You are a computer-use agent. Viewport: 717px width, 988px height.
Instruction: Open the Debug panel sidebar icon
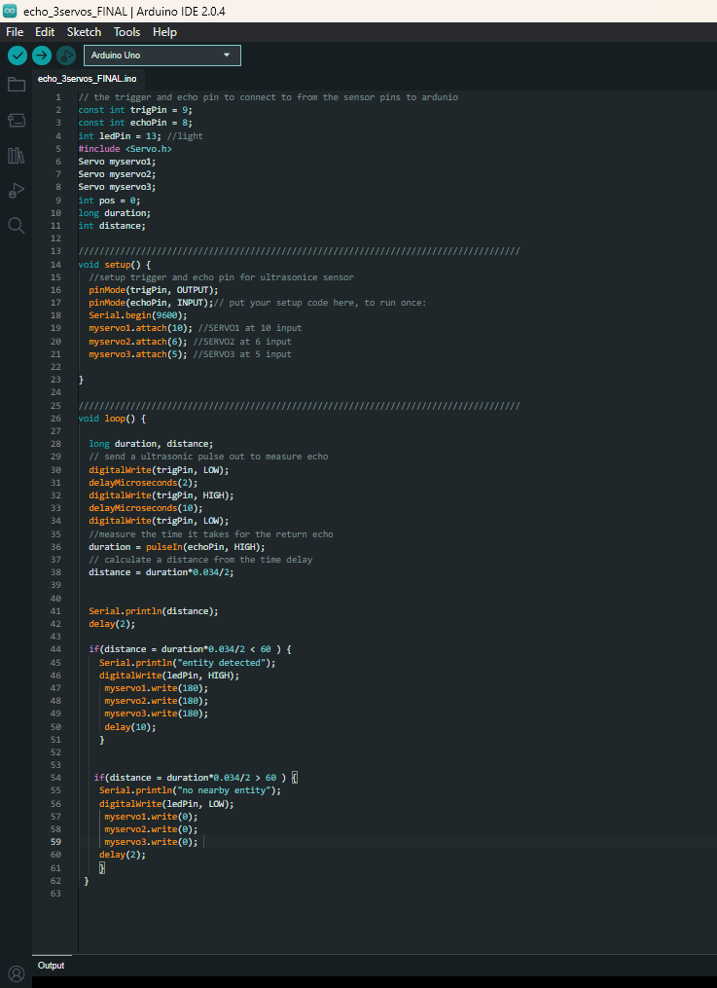point(17,190)
